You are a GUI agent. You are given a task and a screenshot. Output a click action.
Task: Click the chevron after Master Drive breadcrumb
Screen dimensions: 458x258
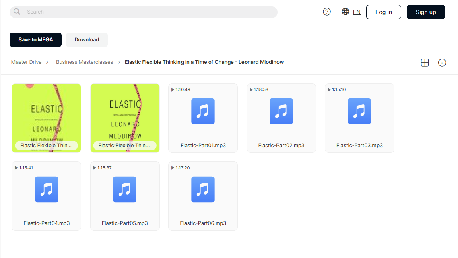[x=47, y=62]
